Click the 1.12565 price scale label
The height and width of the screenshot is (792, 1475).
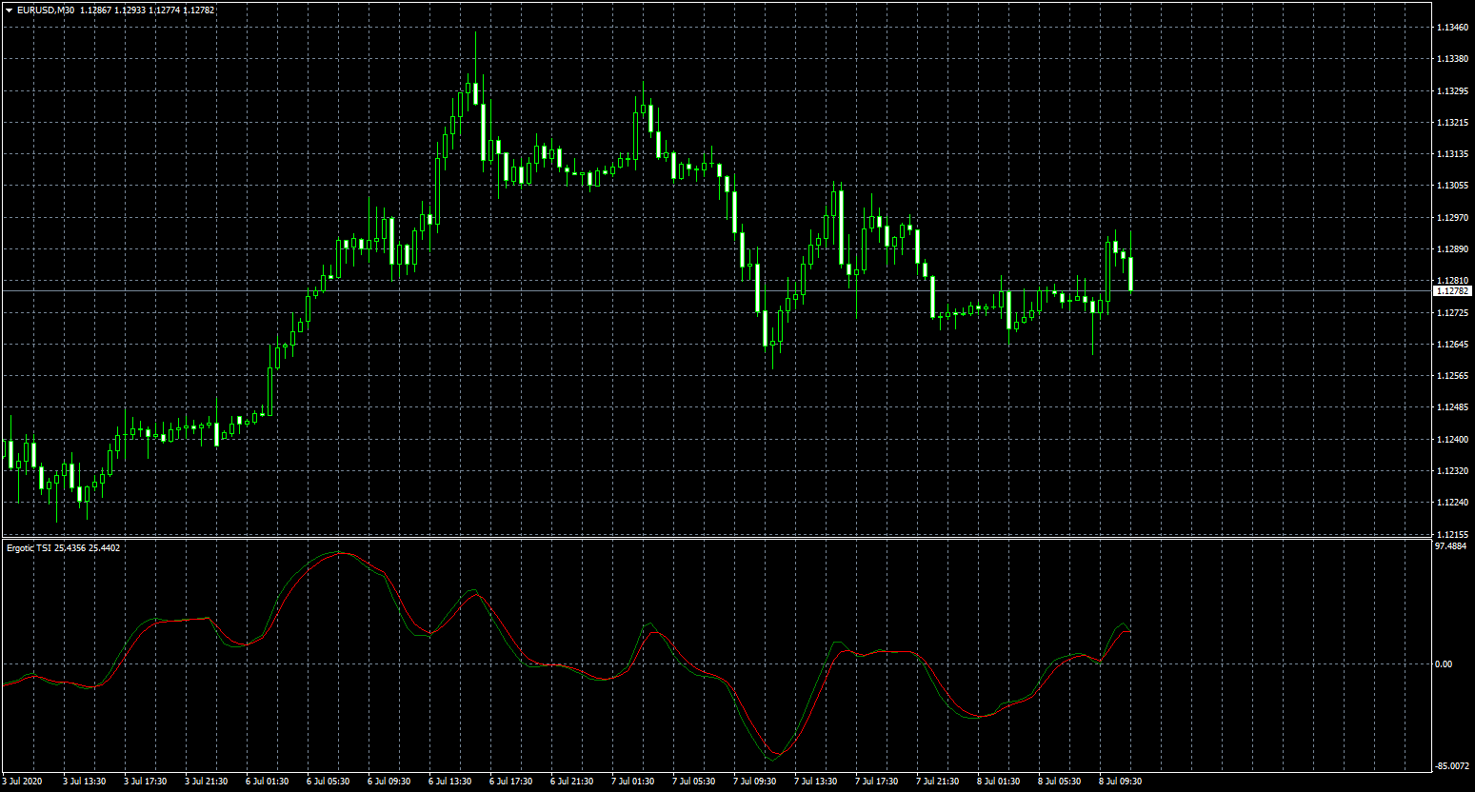tap(1452, 376)
